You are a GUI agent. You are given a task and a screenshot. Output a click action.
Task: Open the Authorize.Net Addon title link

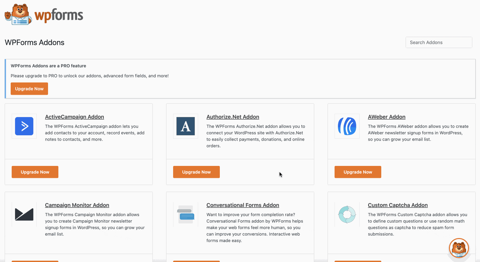pyautogui.click(x=233, y=117)
